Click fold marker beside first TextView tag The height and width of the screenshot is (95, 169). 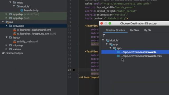[x=78, y=26]
